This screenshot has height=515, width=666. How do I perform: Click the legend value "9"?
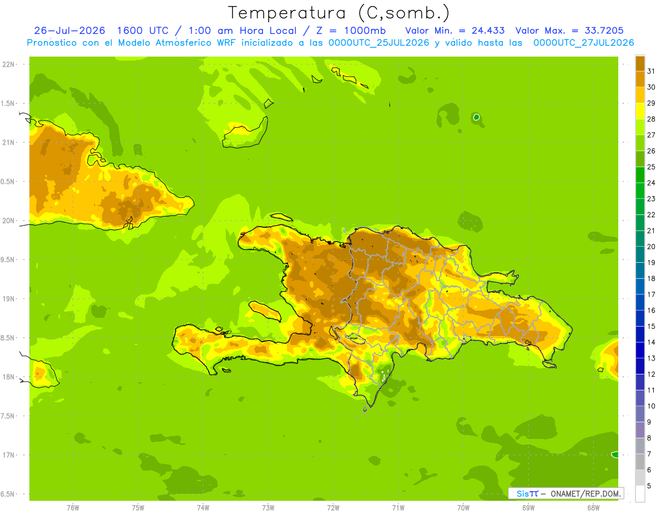[x=649, y=422]
